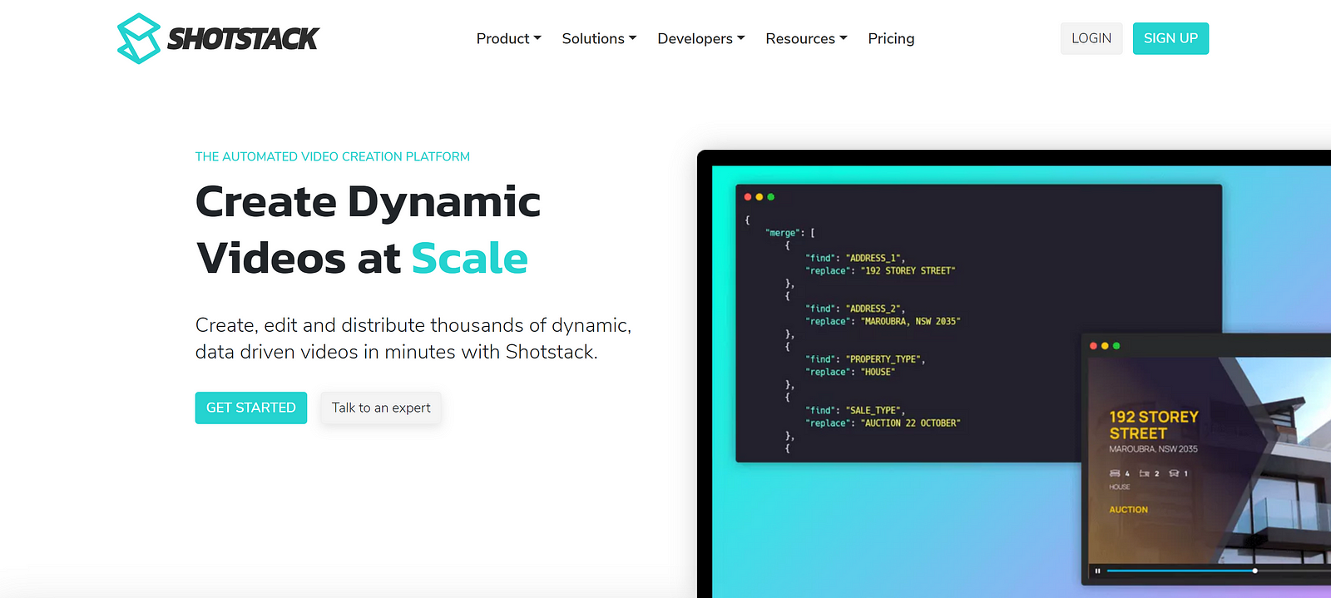The height and width of the screenshot is (598, 1331).
Task: Click the 192 STOREY STREET video title
Action: pyautogui.click(x=1154, y=425)
